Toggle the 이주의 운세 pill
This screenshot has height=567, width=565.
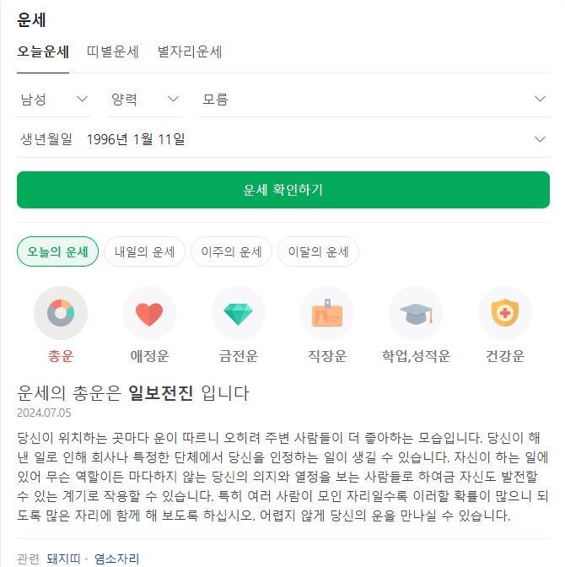[231, 251]
